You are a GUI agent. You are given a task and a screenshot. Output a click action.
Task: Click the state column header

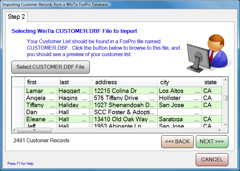(x=212, y=82)
